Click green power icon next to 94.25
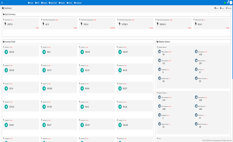 [x=120, y=70]
